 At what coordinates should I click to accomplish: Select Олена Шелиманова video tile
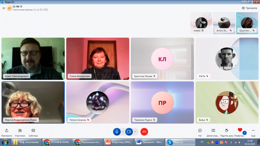97,59
